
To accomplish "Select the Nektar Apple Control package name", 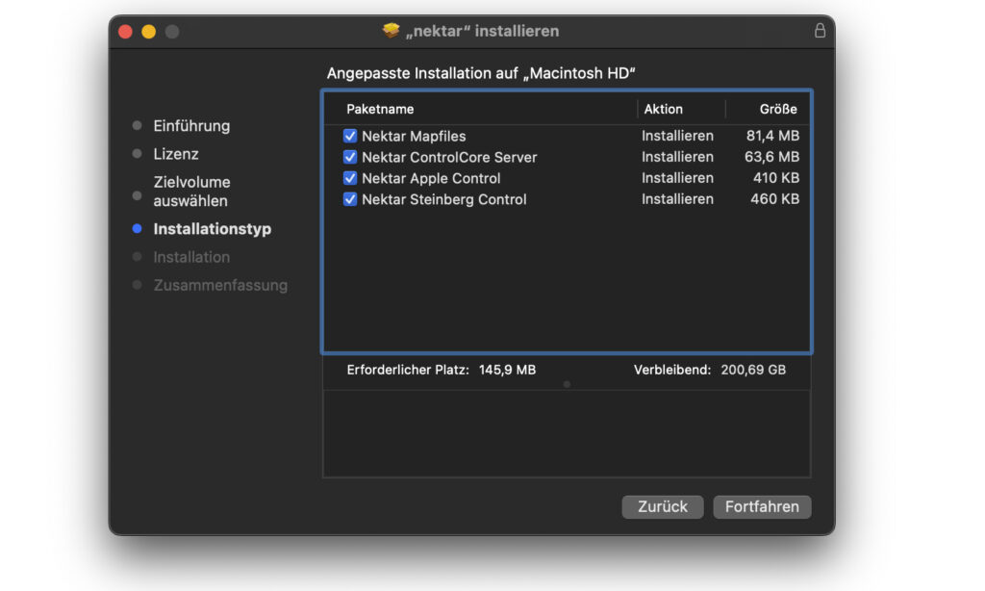I will 431,179.
